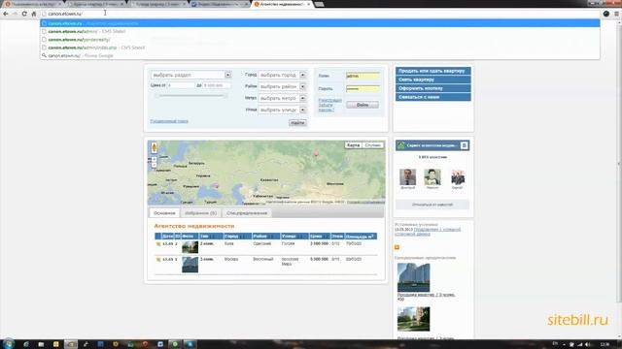Screen dimensions: 622x349
Task: Reload the page with the refresh icon
Action: click(x=24, y=14)
